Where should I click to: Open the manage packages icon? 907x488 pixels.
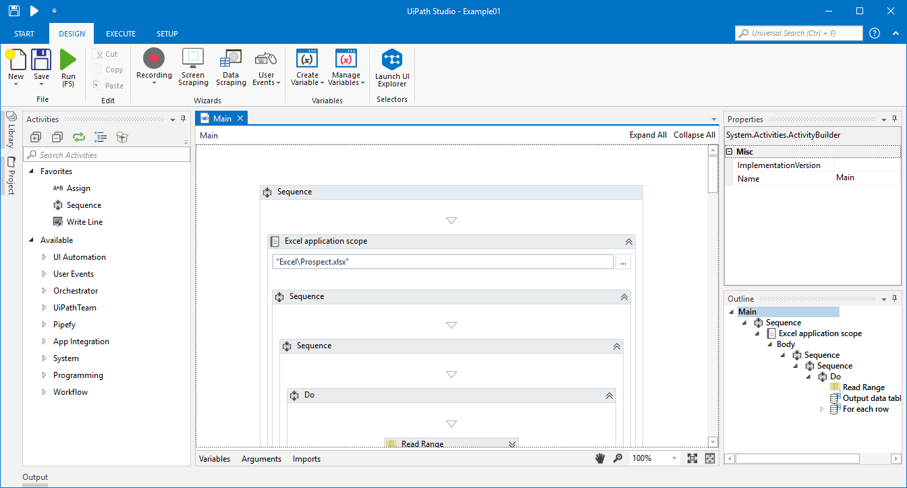[x=122, y=137]
